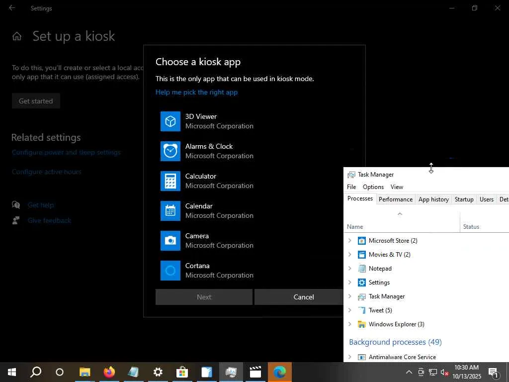
Task: Expand the Notepad process row
Action: coord(349,269)
